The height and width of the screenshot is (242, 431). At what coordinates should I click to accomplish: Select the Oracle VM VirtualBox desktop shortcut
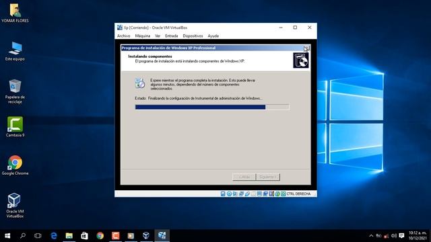15,206
